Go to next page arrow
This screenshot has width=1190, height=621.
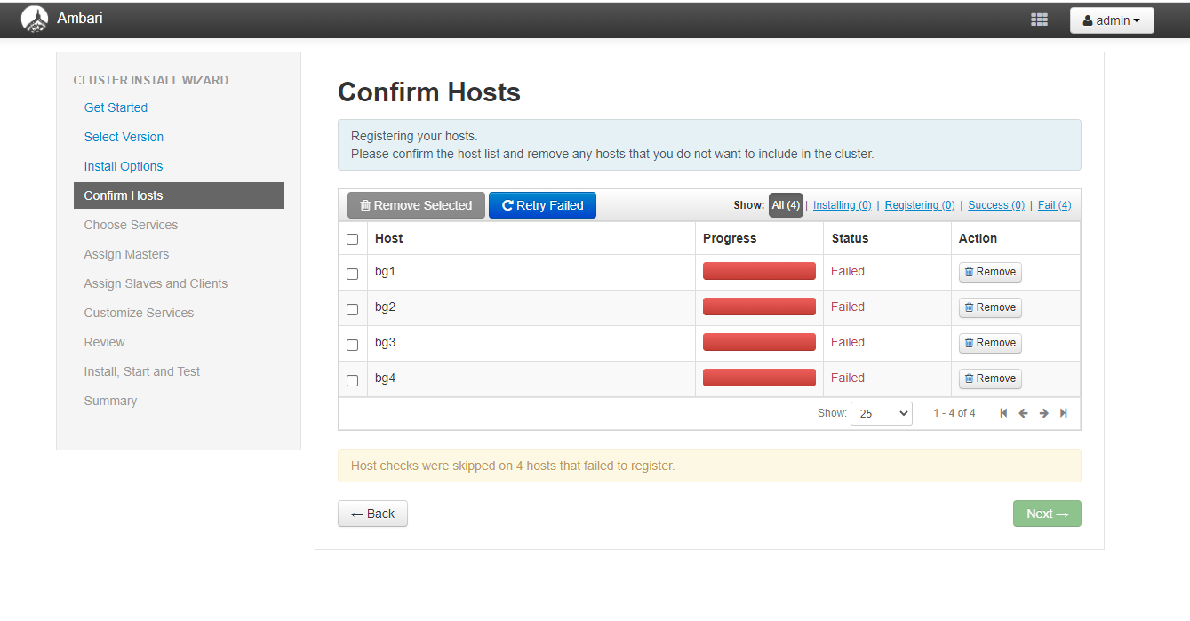1043,413
